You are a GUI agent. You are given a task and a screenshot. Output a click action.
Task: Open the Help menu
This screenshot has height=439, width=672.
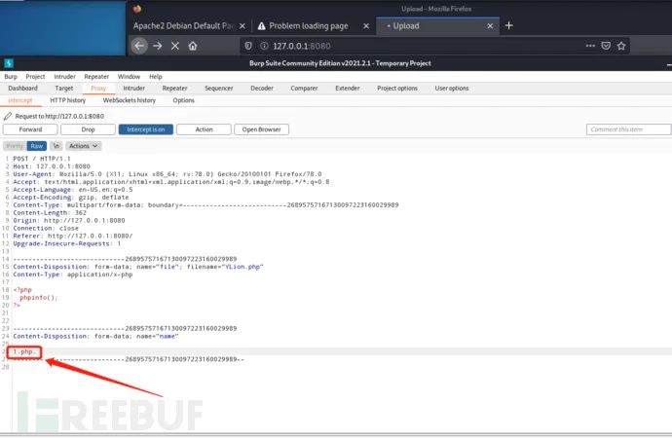[156, 77]
